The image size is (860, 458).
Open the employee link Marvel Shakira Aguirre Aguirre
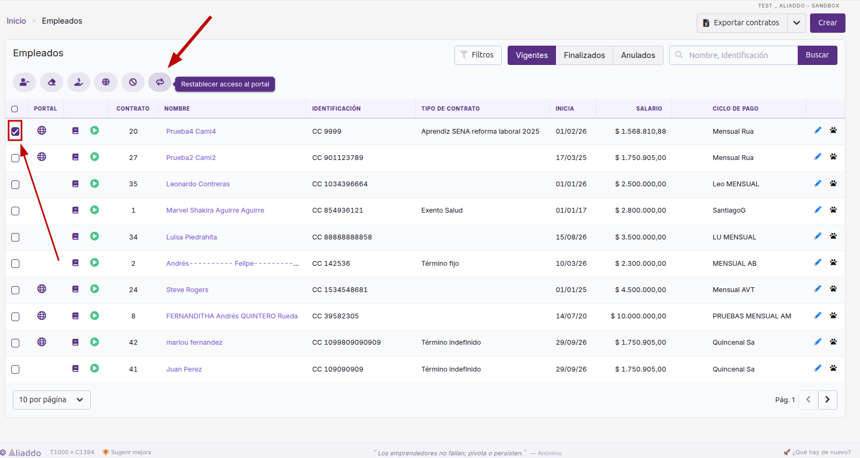pyautogui.click(x=215, y=210)
